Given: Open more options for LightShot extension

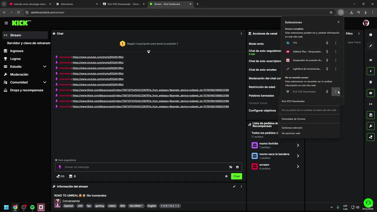Looking at the screenshot, I should tap(336, 69).
